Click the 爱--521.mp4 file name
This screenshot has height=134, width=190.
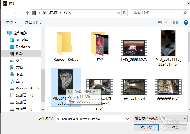(134, 99)
